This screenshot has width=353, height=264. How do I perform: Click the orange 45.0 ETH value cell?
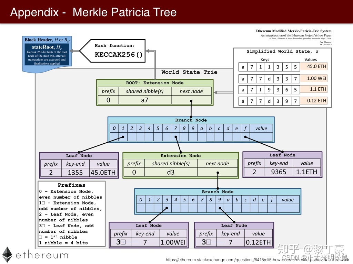[x=314, y=67]
